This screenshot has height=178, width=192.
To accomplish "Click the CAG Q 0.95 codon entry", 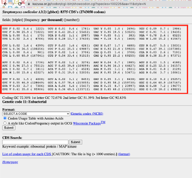I will [x=115, y=55].
